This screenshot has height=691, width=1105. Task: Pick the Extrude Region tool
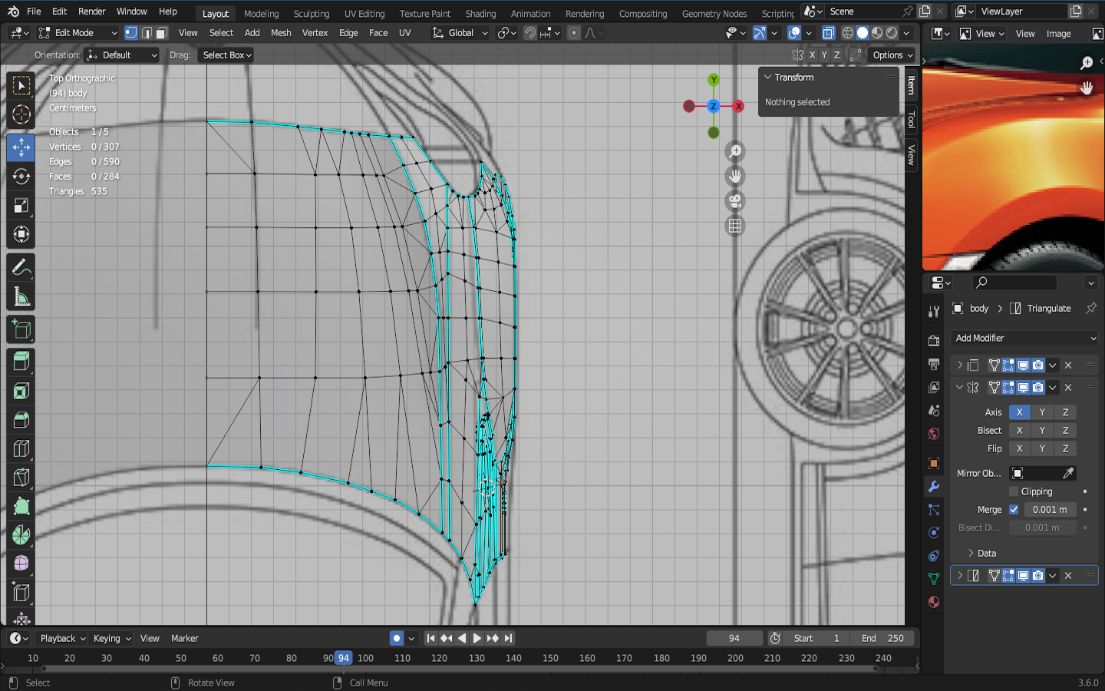[21, 361]
